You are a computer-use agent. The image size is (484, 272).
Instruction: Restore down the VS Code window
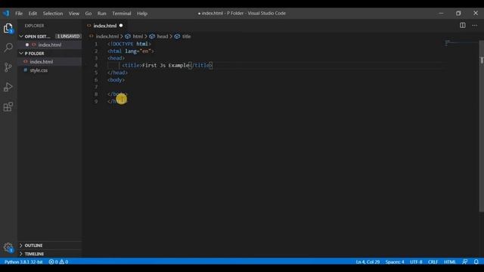pyautogui.click(x=458, y=14)
